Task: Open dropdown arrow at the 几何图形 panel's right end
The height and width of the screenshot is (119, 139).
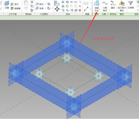Action: tap(52, 8)
